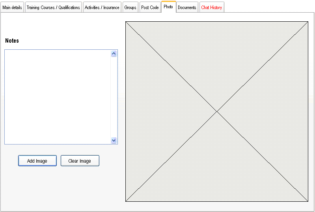Click the Notes scroll down arrow
The image size is (315, 212).
point(114,140)
